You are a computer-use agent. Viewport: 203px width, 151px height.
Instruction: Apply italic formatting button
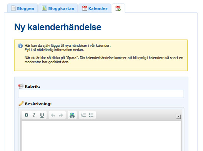click(34, 115)
